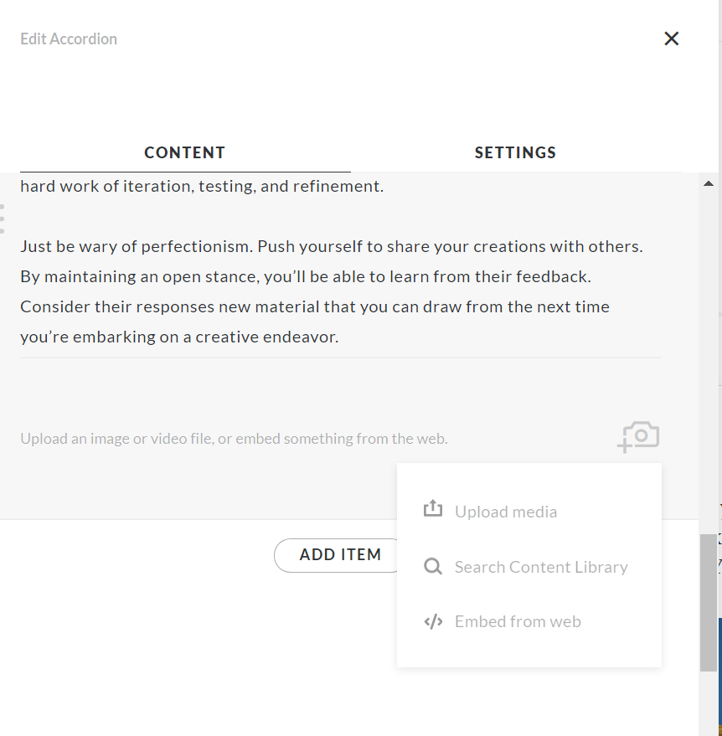Image resolution: width=722 pixels, height=736 pixels.
Task: Click the camera add-media icon
Action: [x=640, y=436]
